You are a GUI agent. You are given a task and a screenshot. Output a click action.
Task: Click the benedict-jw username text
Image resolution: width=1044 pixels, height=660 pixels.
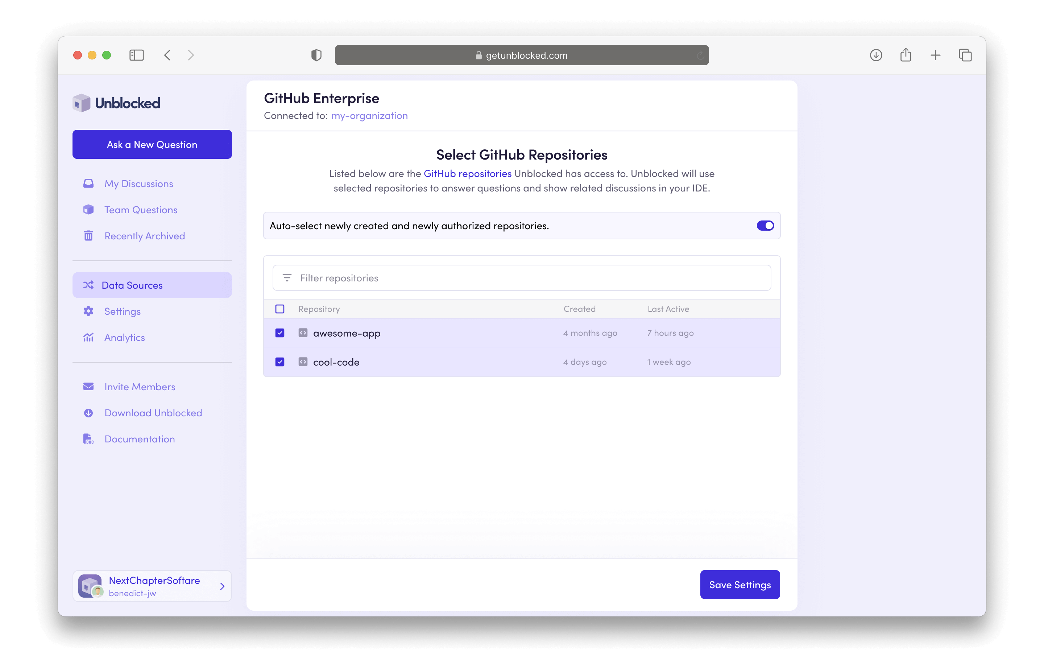[x=132, y=593]
